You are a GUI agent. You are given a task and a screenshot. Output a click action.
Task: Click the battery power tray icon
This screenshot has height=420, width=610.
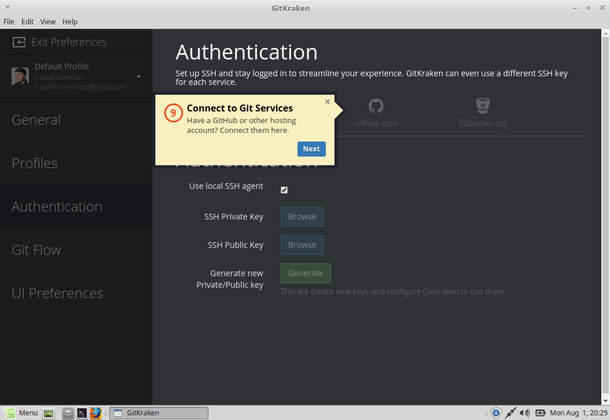tap(540, 413)
